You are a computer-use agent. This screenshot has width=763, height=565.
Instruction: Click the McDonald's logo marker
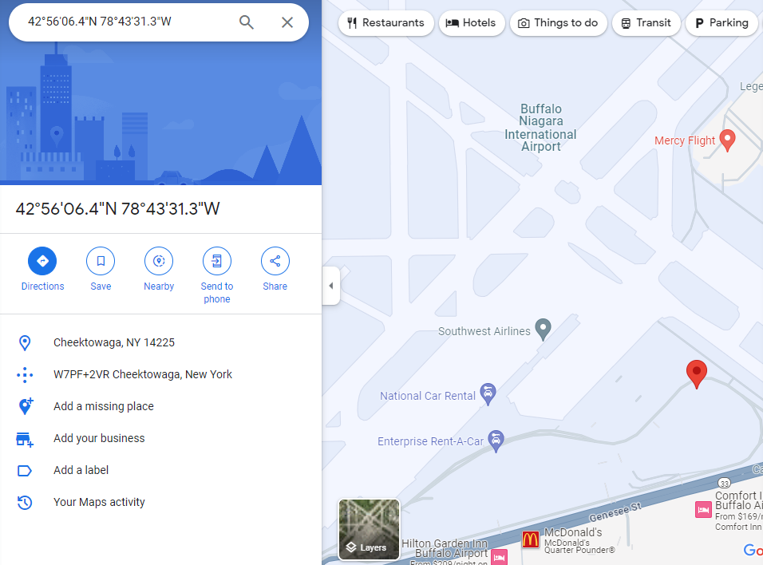click(x=531, y=539)
